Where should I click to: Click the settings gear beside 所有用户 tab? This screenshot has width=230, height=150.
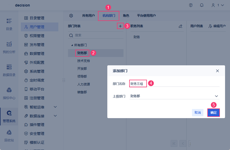71,16
